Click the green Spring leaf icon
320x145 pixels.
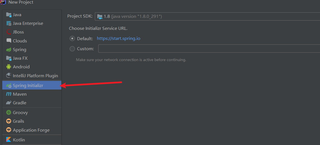(x=9, y=50)
